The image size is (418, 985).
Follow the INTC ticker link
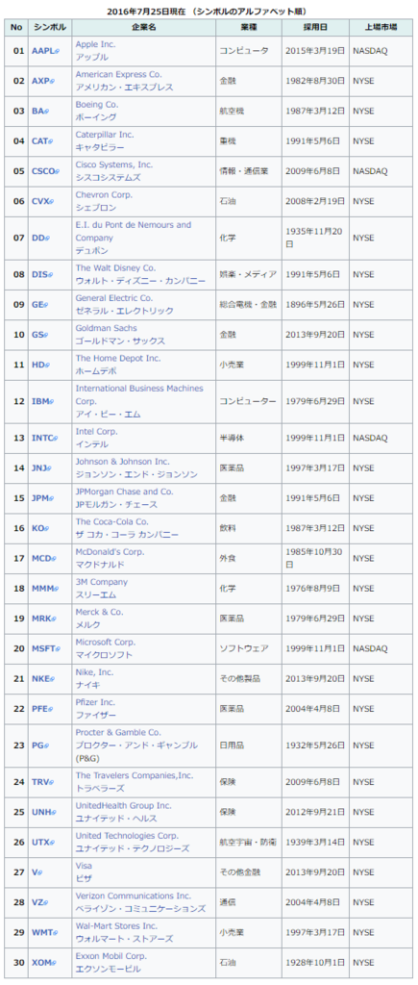pos(44,438)
